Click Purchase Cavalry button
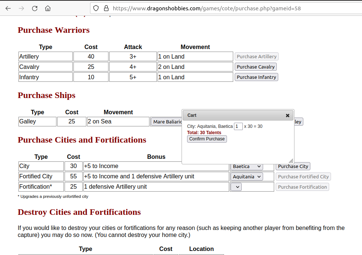Image resolution: width=362 pixels, height=255 pixels. click(256, 67)
